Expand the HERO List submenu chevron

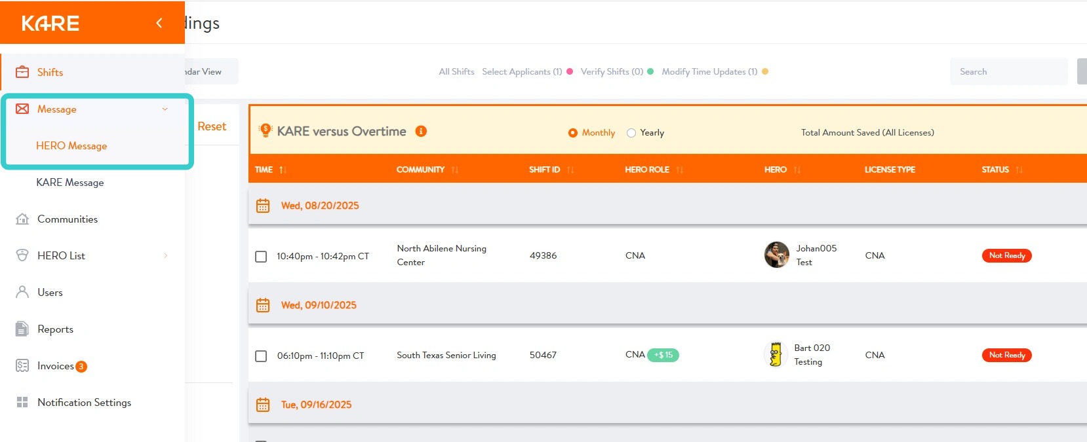click(x=165, y=255)
